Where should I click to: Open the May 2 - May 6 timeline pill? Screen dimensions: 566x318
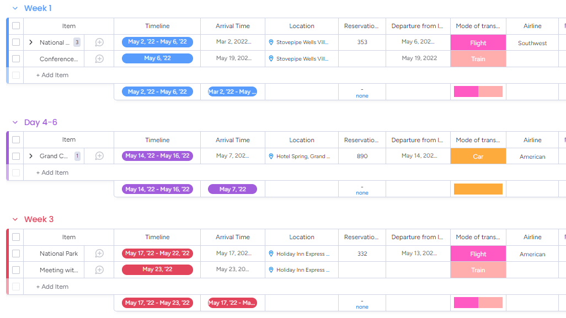(x=158, y=42)
